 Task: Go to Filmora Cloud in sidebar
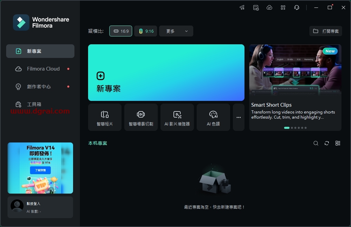coord(43,69)
